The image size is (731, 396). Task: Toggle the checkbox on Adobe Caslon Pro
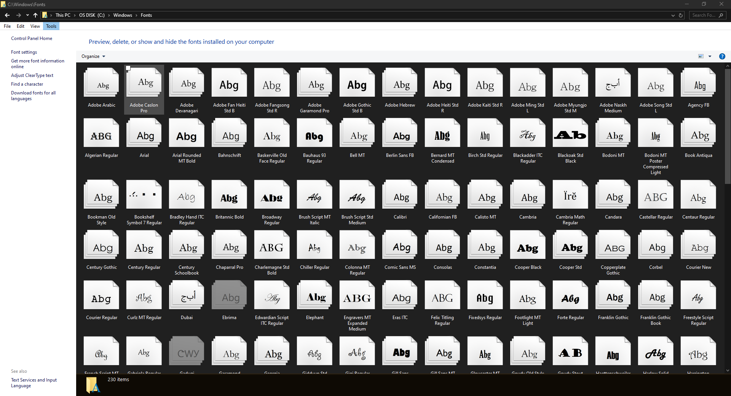click(128, 68)
